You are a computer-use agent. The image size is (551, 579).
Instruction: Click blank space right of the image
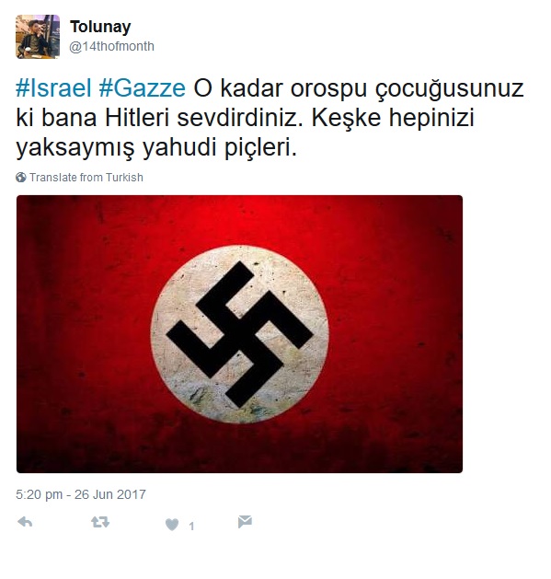[x=506, y=334]
